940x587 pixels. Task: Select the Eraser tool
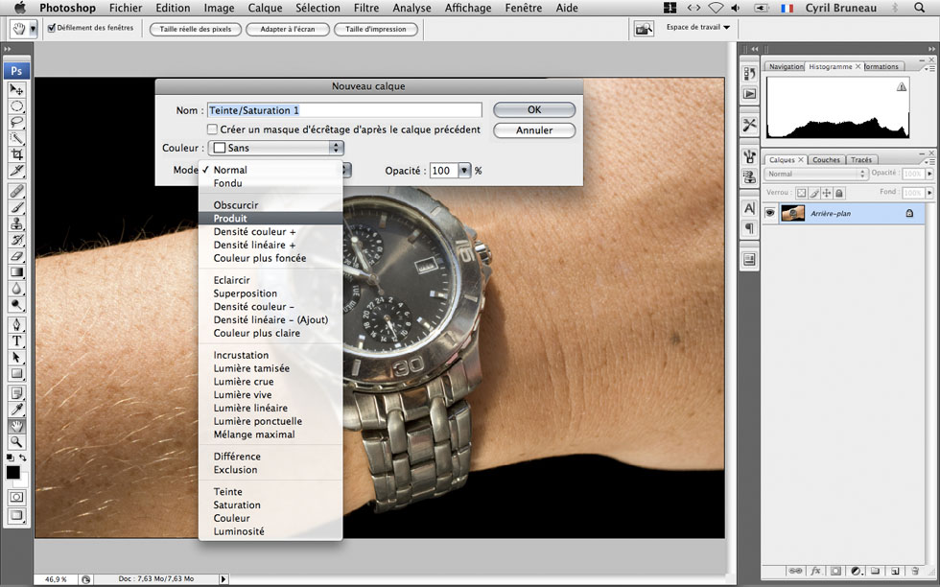[x=16, y=256]
